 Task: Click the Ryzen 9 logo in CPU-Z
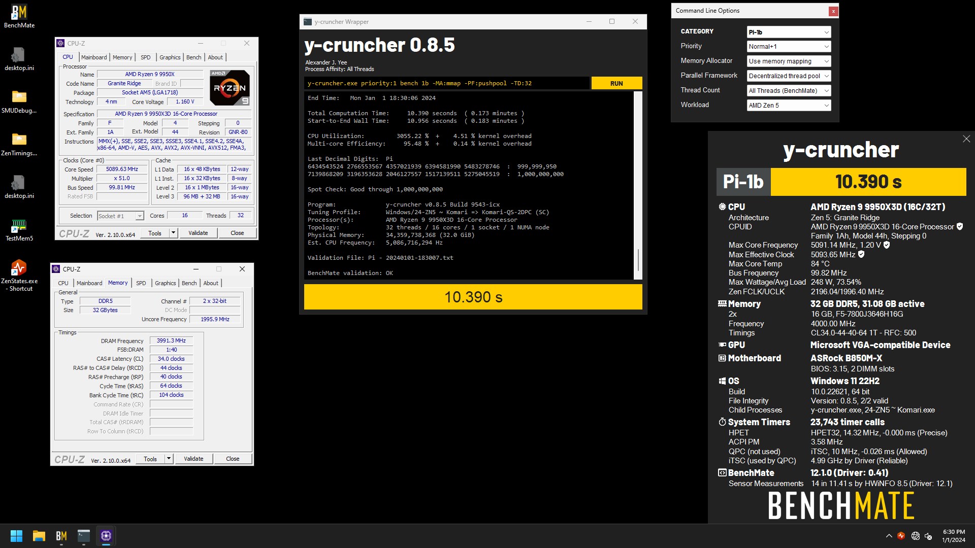[x=230, y=87]
